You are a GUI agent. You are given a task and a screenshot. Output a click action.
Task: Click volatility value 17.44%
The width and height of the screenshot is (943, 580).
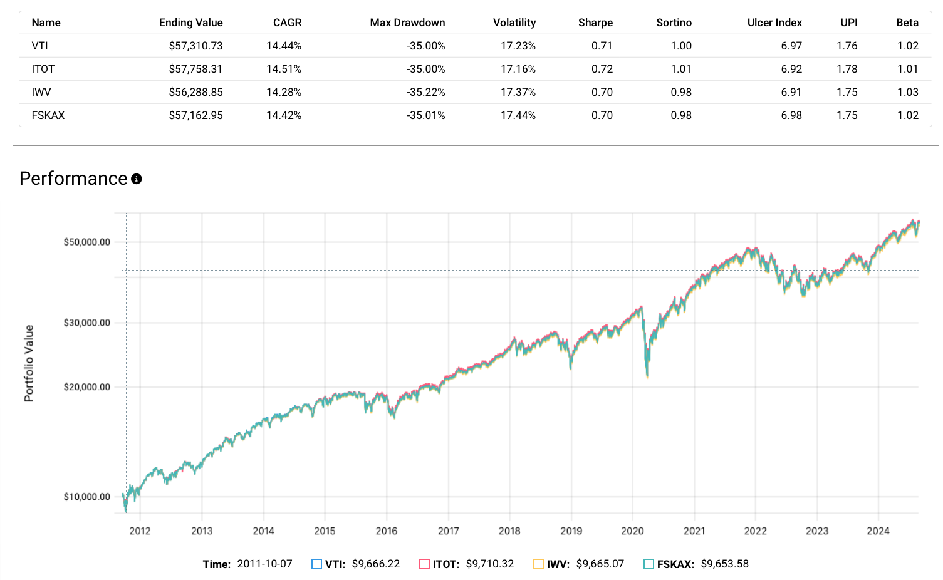(518, 115)
